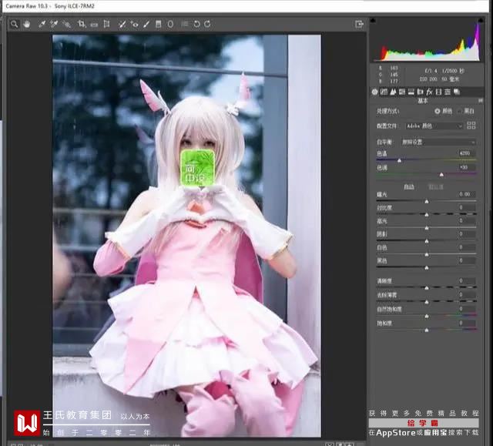Select the Red Eye Removal tool
The height and width of the screenshot is (446, 493).
point(134,24)
